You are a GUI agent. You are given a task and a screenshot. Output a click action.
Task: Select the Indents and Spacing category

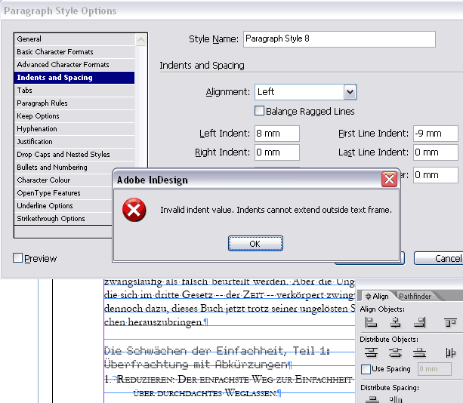click(x=75, y=78)
